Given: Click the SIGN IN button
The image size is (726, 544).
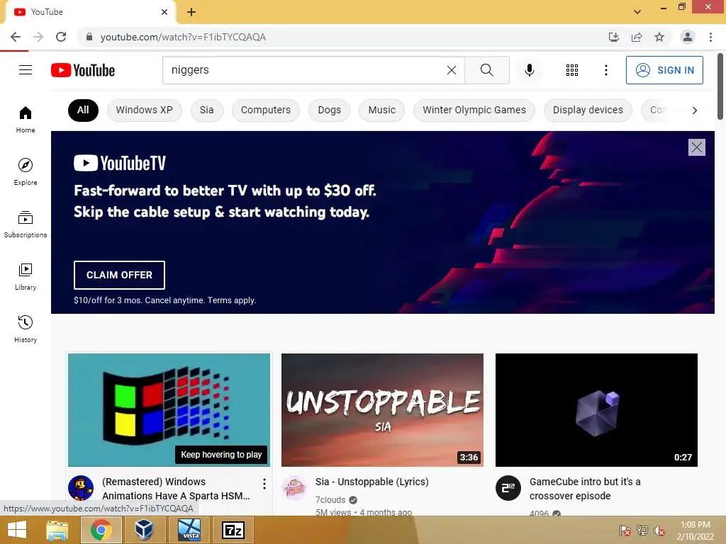Looking at the screenshot, I should point(664,70).
